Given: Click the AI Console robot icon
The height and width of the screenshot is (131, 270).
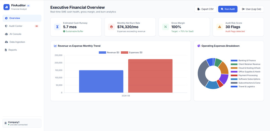Looking at the screenshot, I should click(x=6, y=34).
